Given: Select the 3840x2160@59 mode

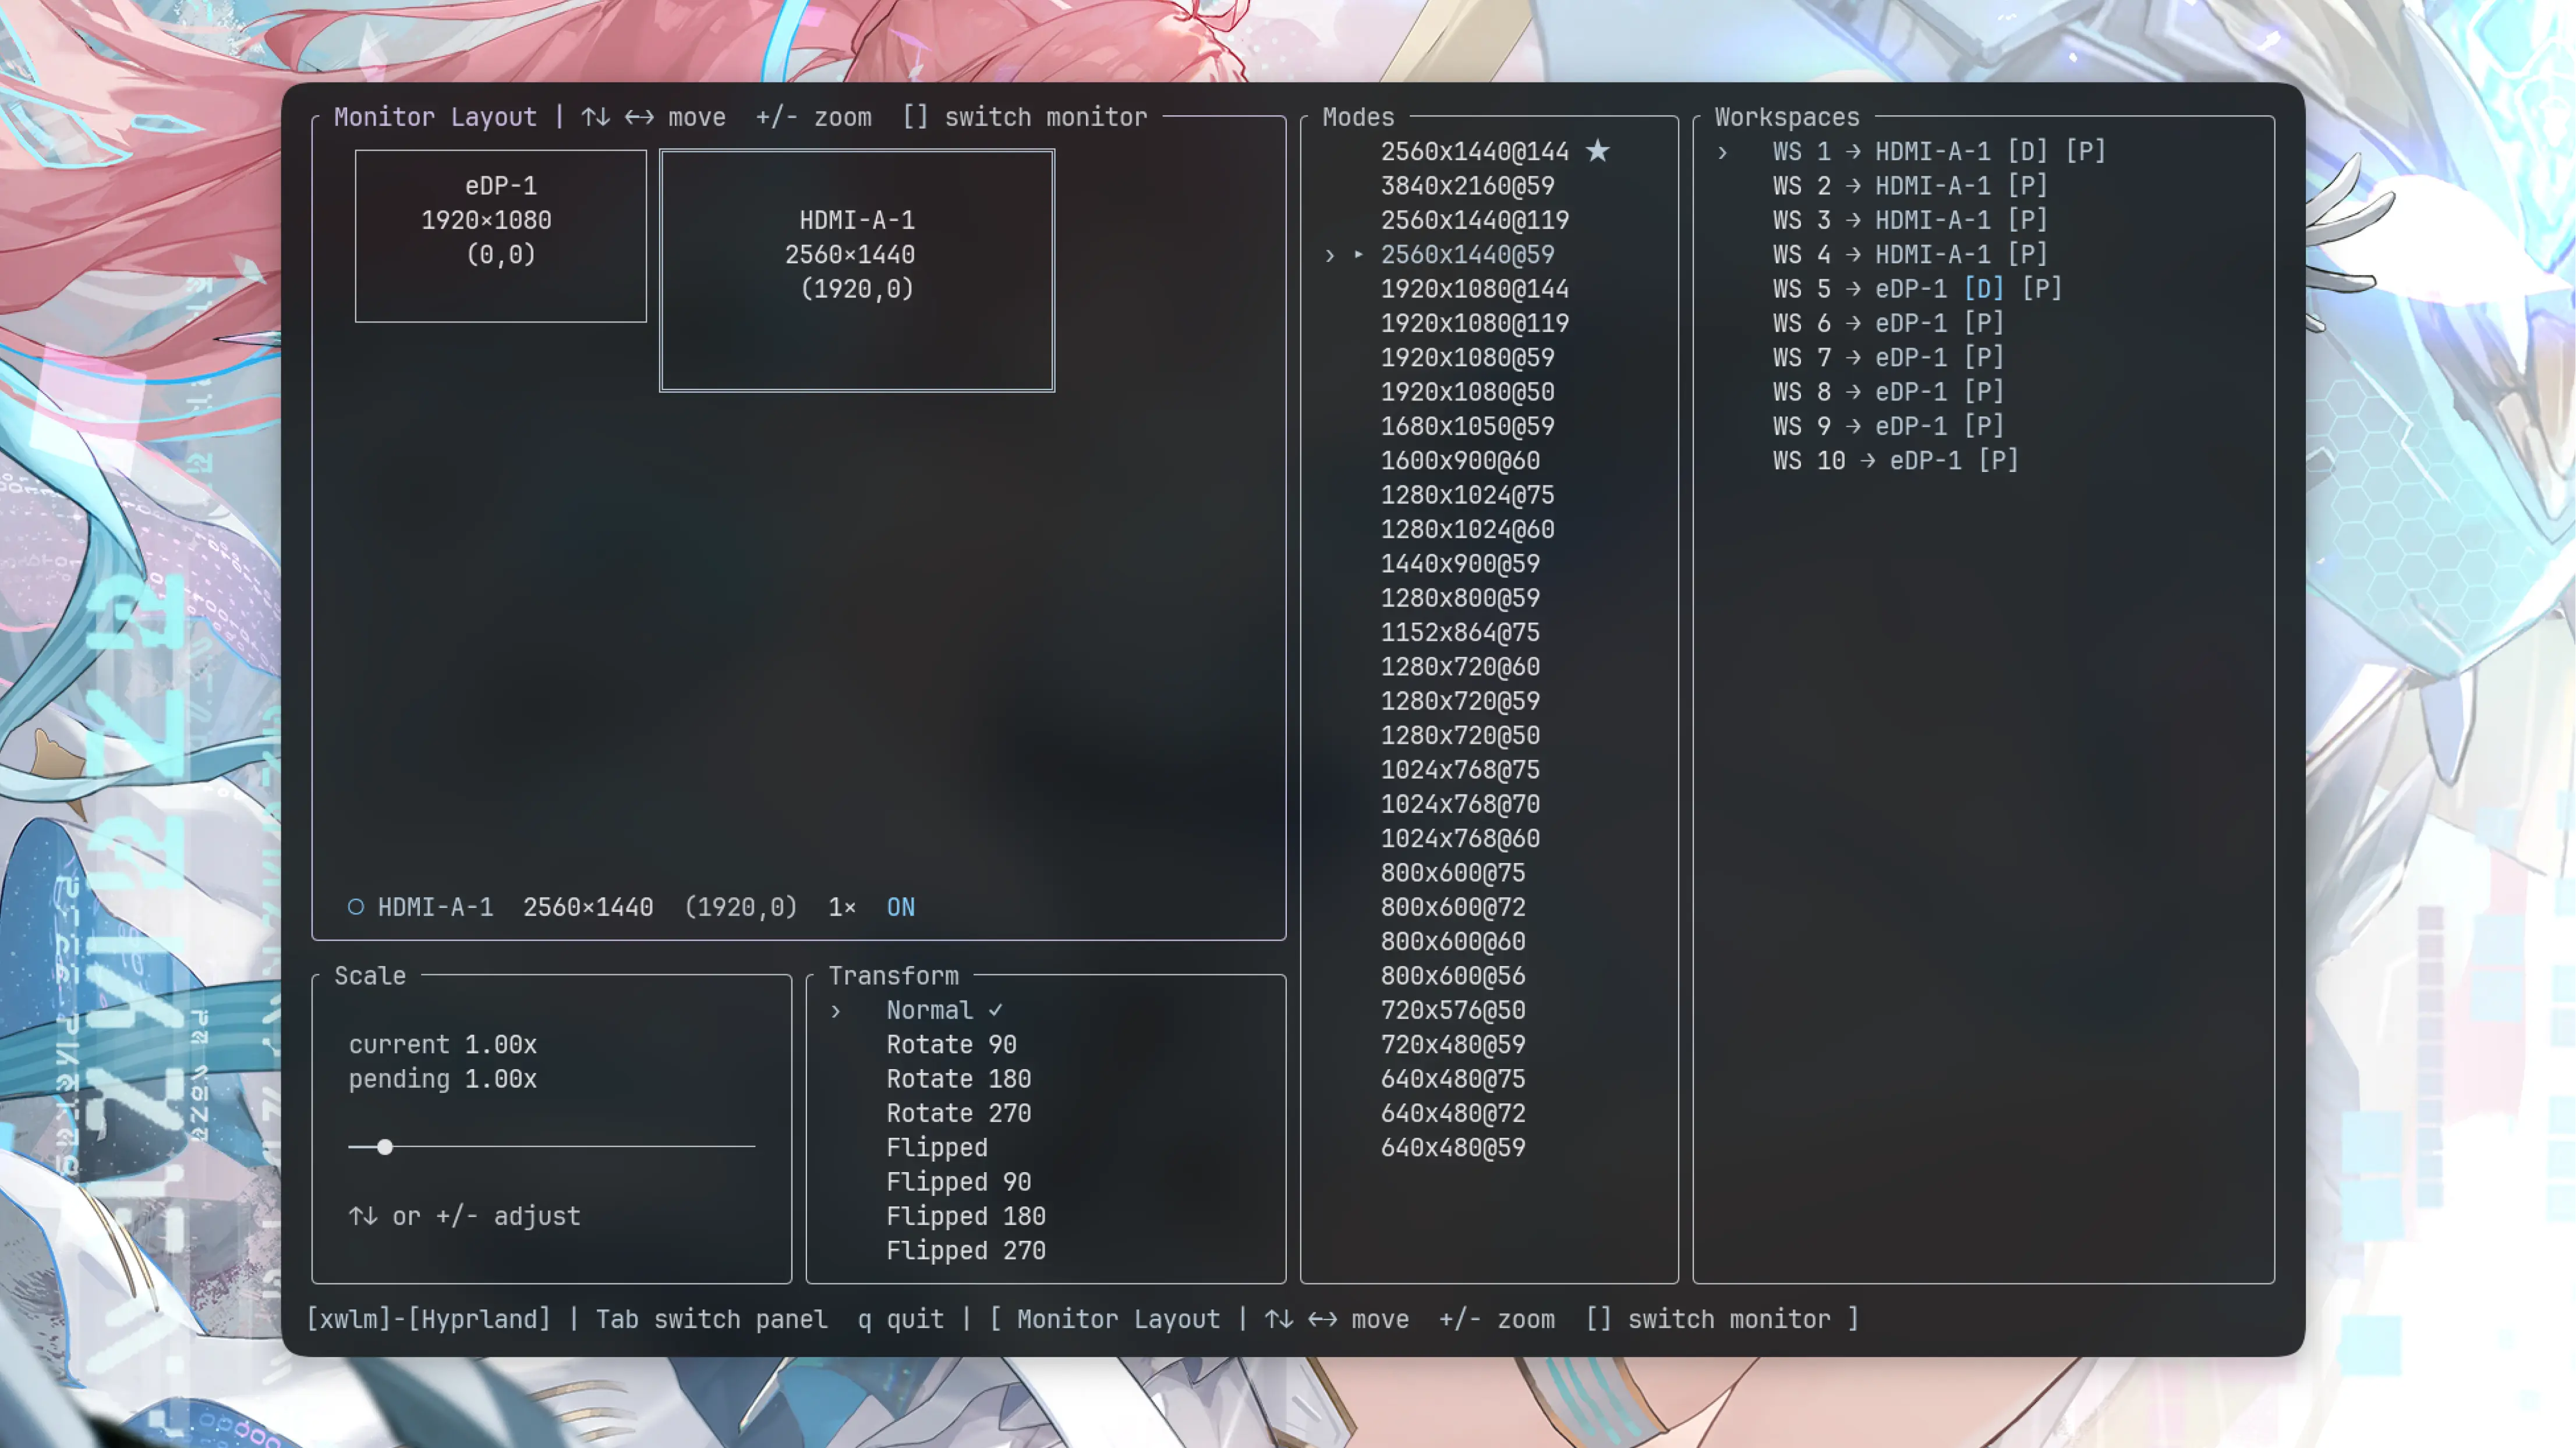Looking at the screenshot, I should click(x=1468, y=186).
